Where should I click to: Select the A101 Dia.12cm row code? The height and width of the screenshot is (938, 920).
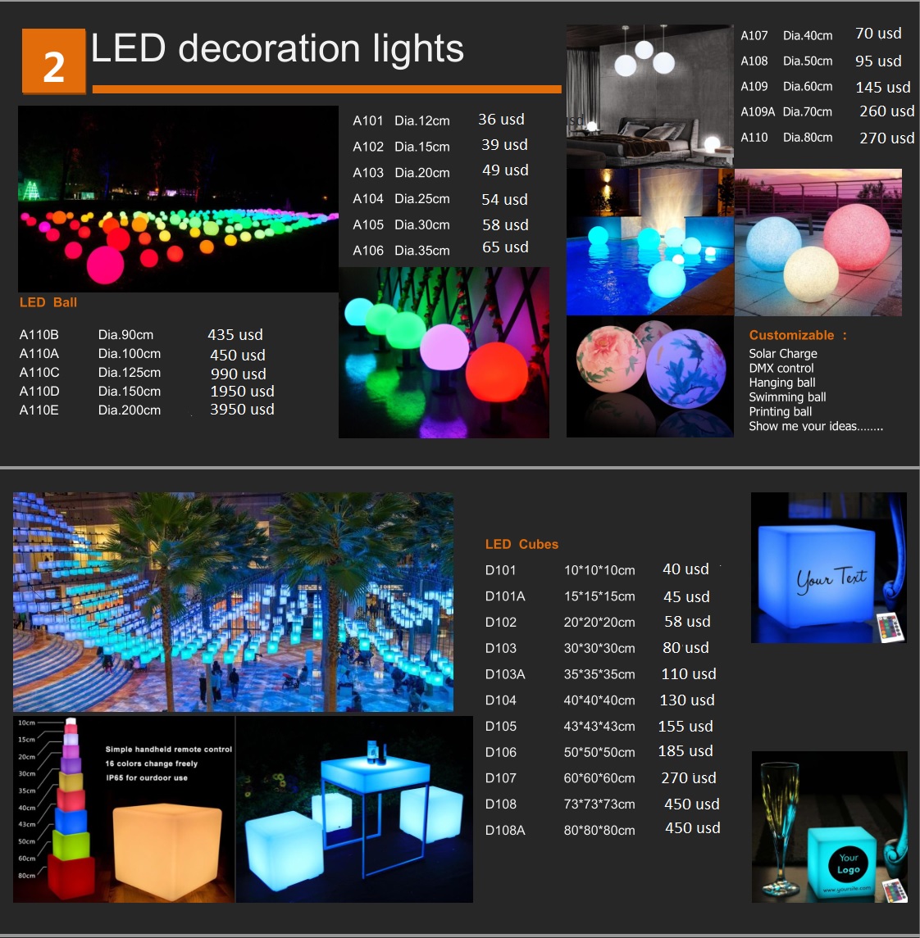coord(367,121)
